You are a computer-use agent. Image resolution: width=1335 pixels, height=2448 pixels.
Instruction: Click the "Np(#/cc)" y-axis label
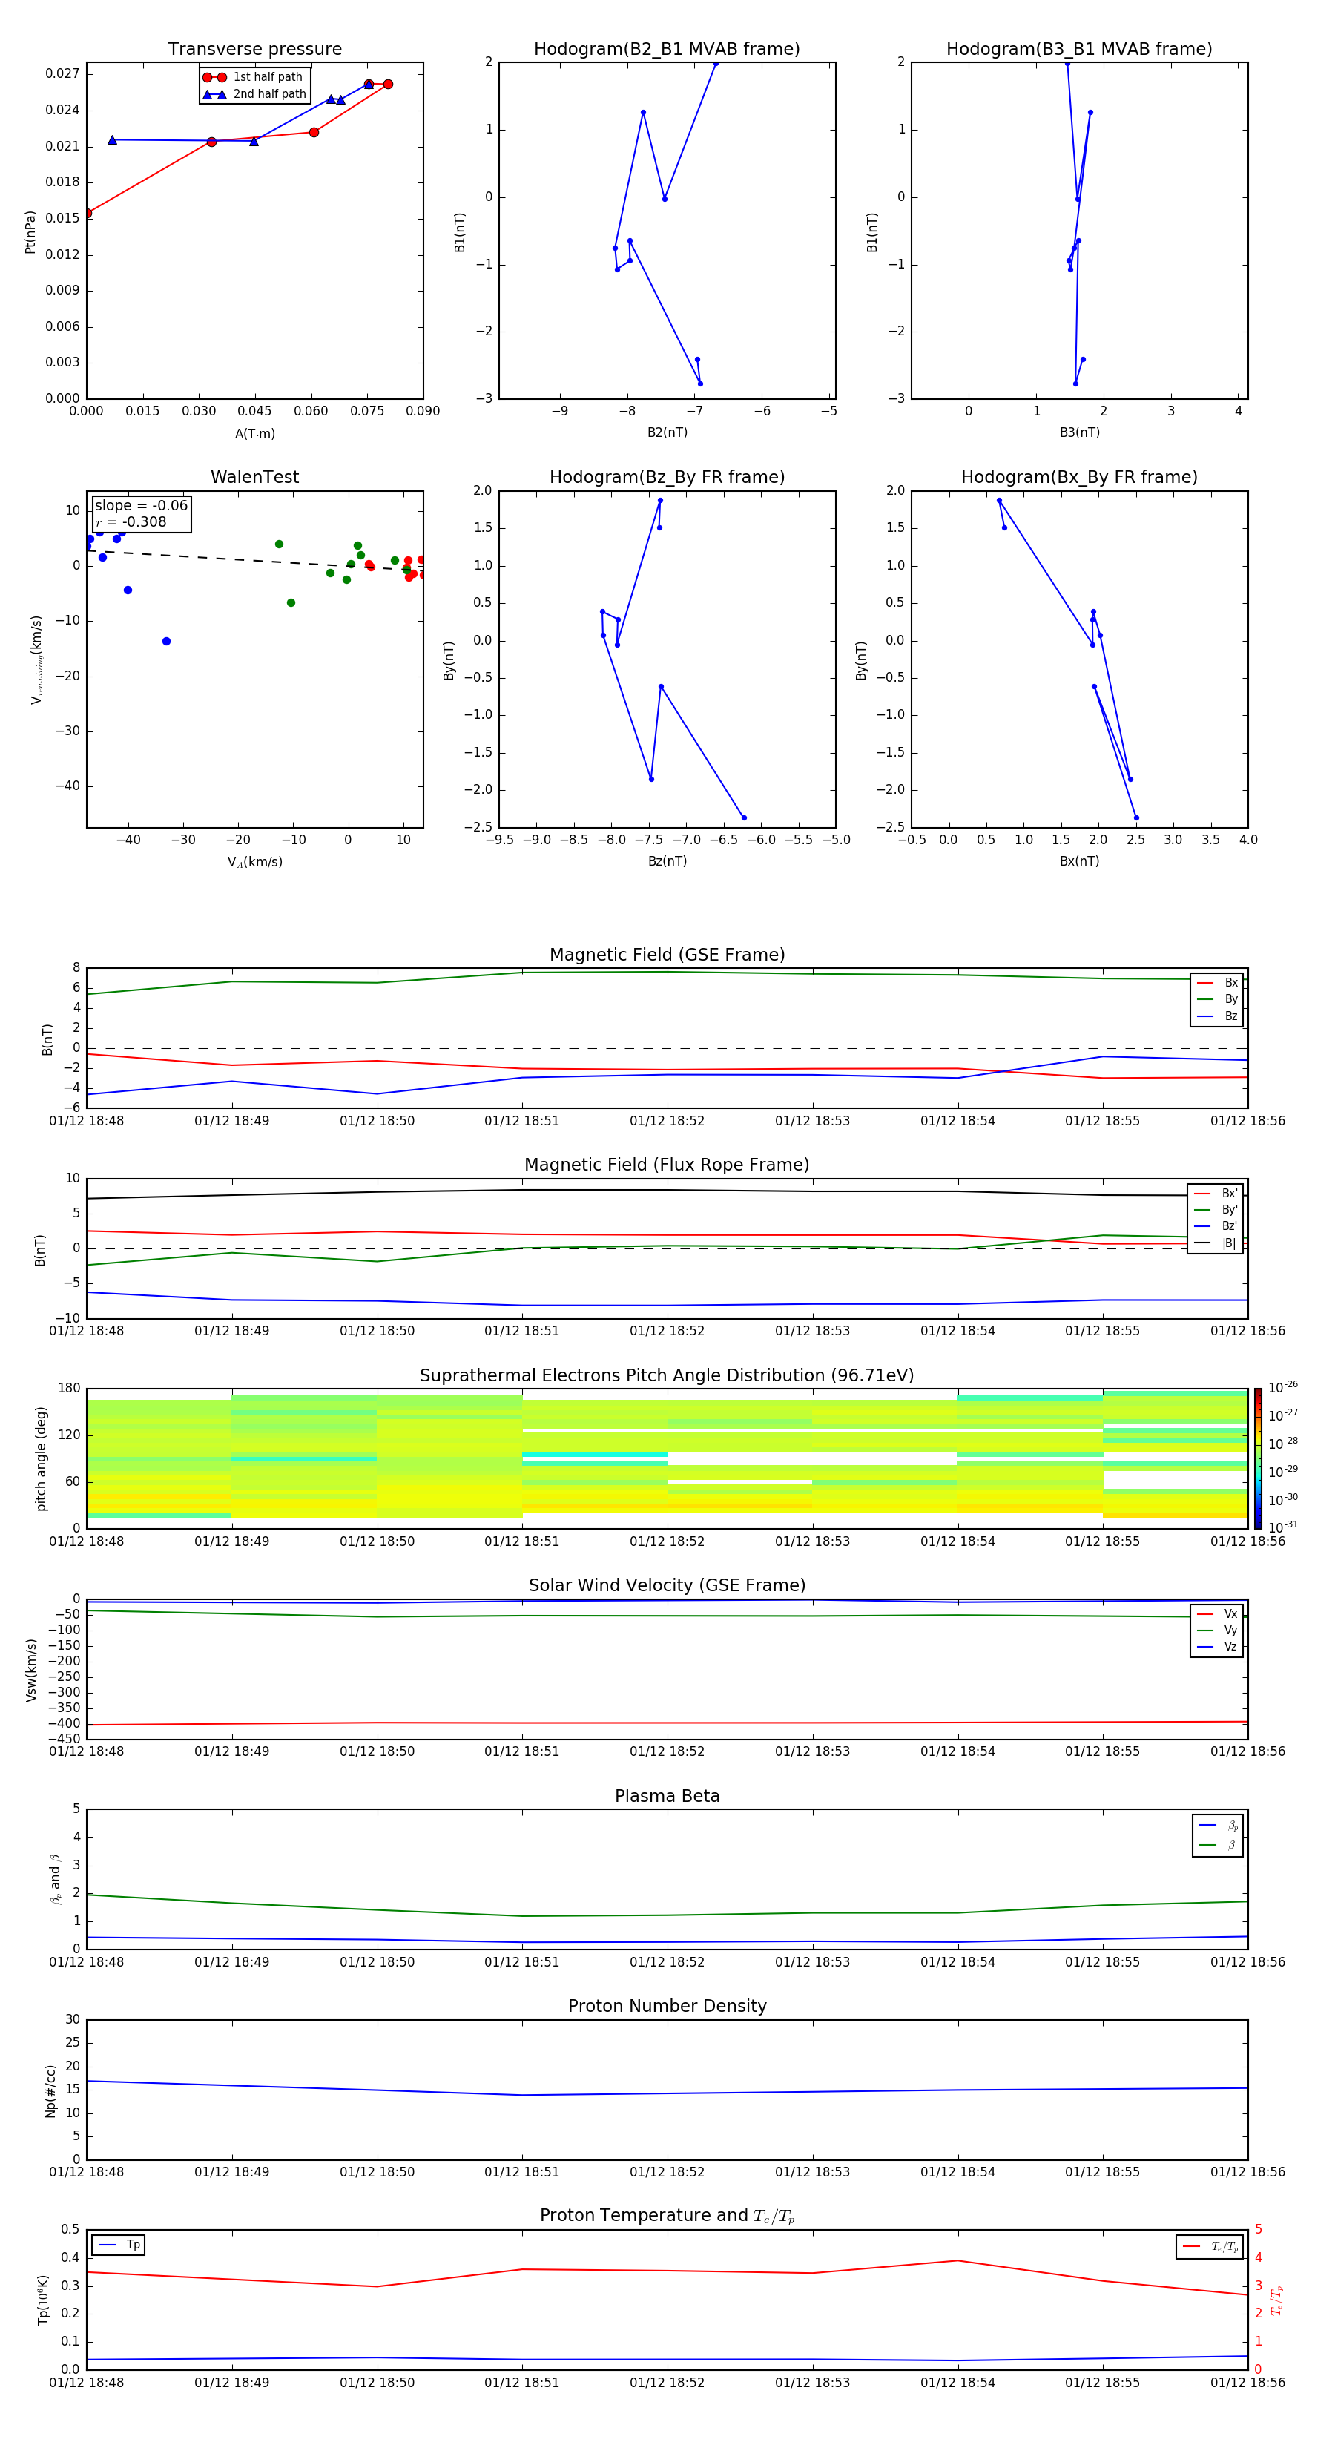[x=50, y=2090]
